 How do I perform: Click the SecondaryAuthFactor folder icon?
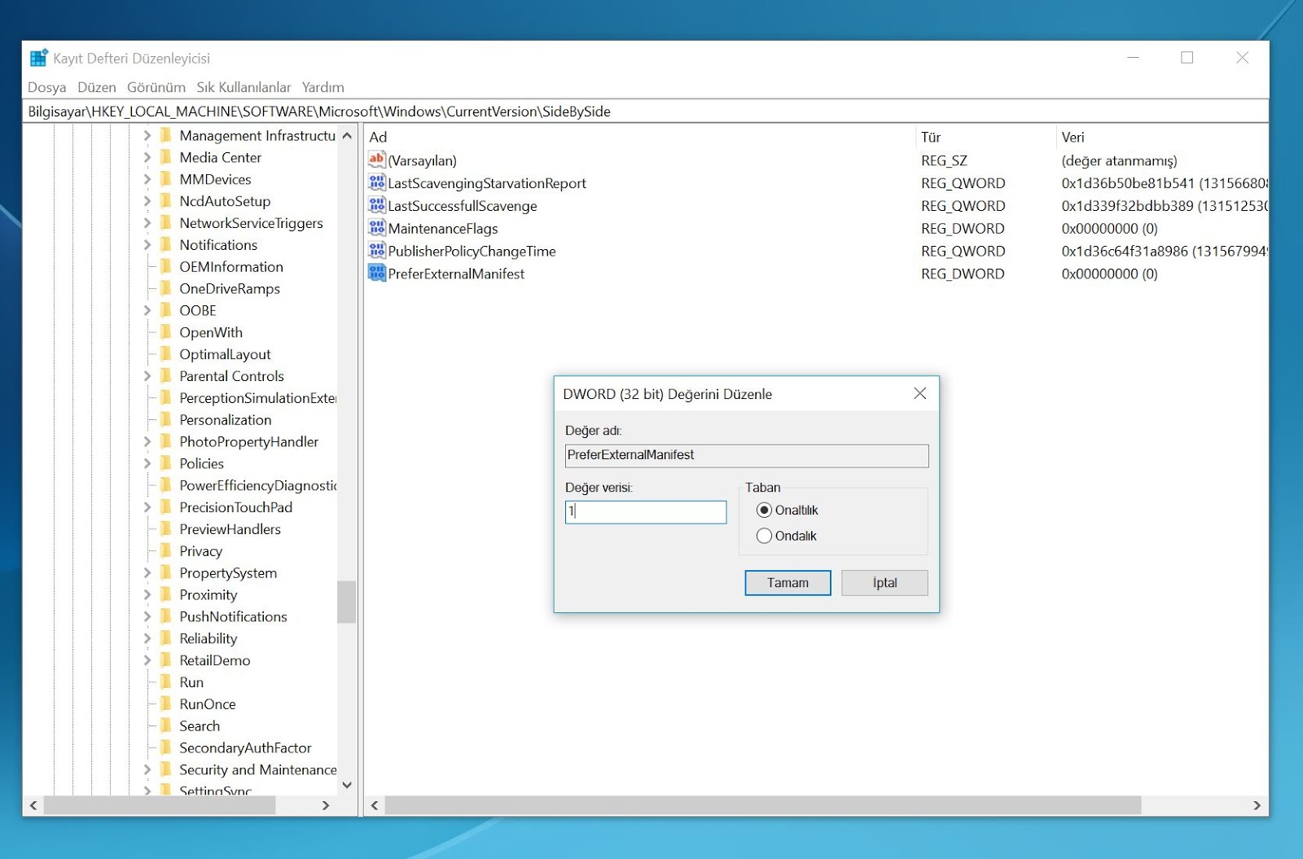click(166, 747)
